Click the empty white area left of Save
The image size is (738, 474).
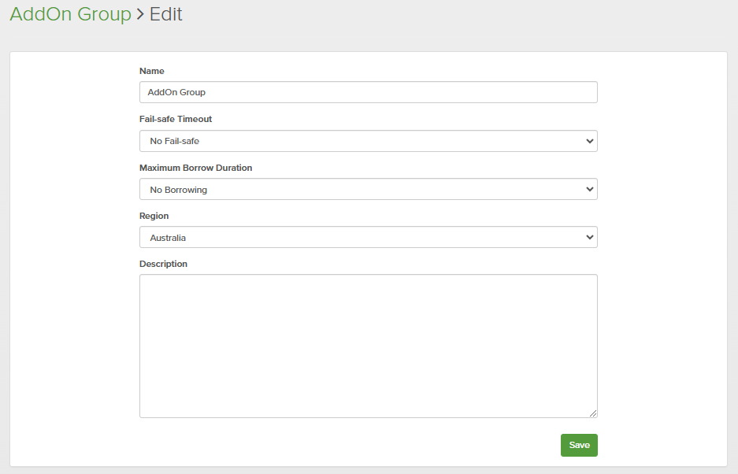click(x=354, y=445)
